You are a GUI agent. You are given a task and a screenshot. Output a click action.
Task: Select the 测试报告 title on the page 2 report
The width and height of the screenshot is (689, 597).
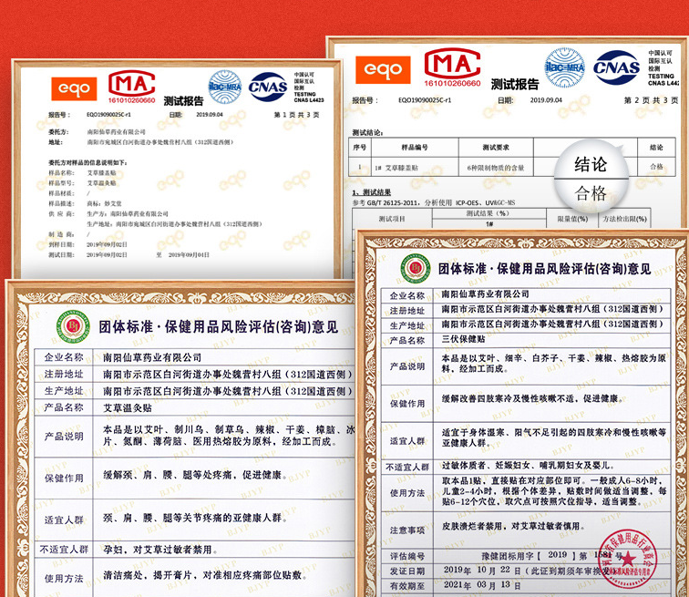point(515,84)
